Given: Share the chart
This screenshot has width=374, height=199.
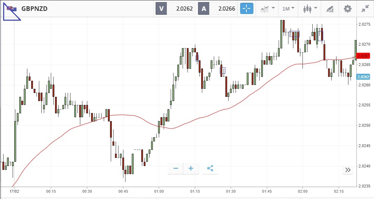Looking at the screenshot, I should 210,168.
